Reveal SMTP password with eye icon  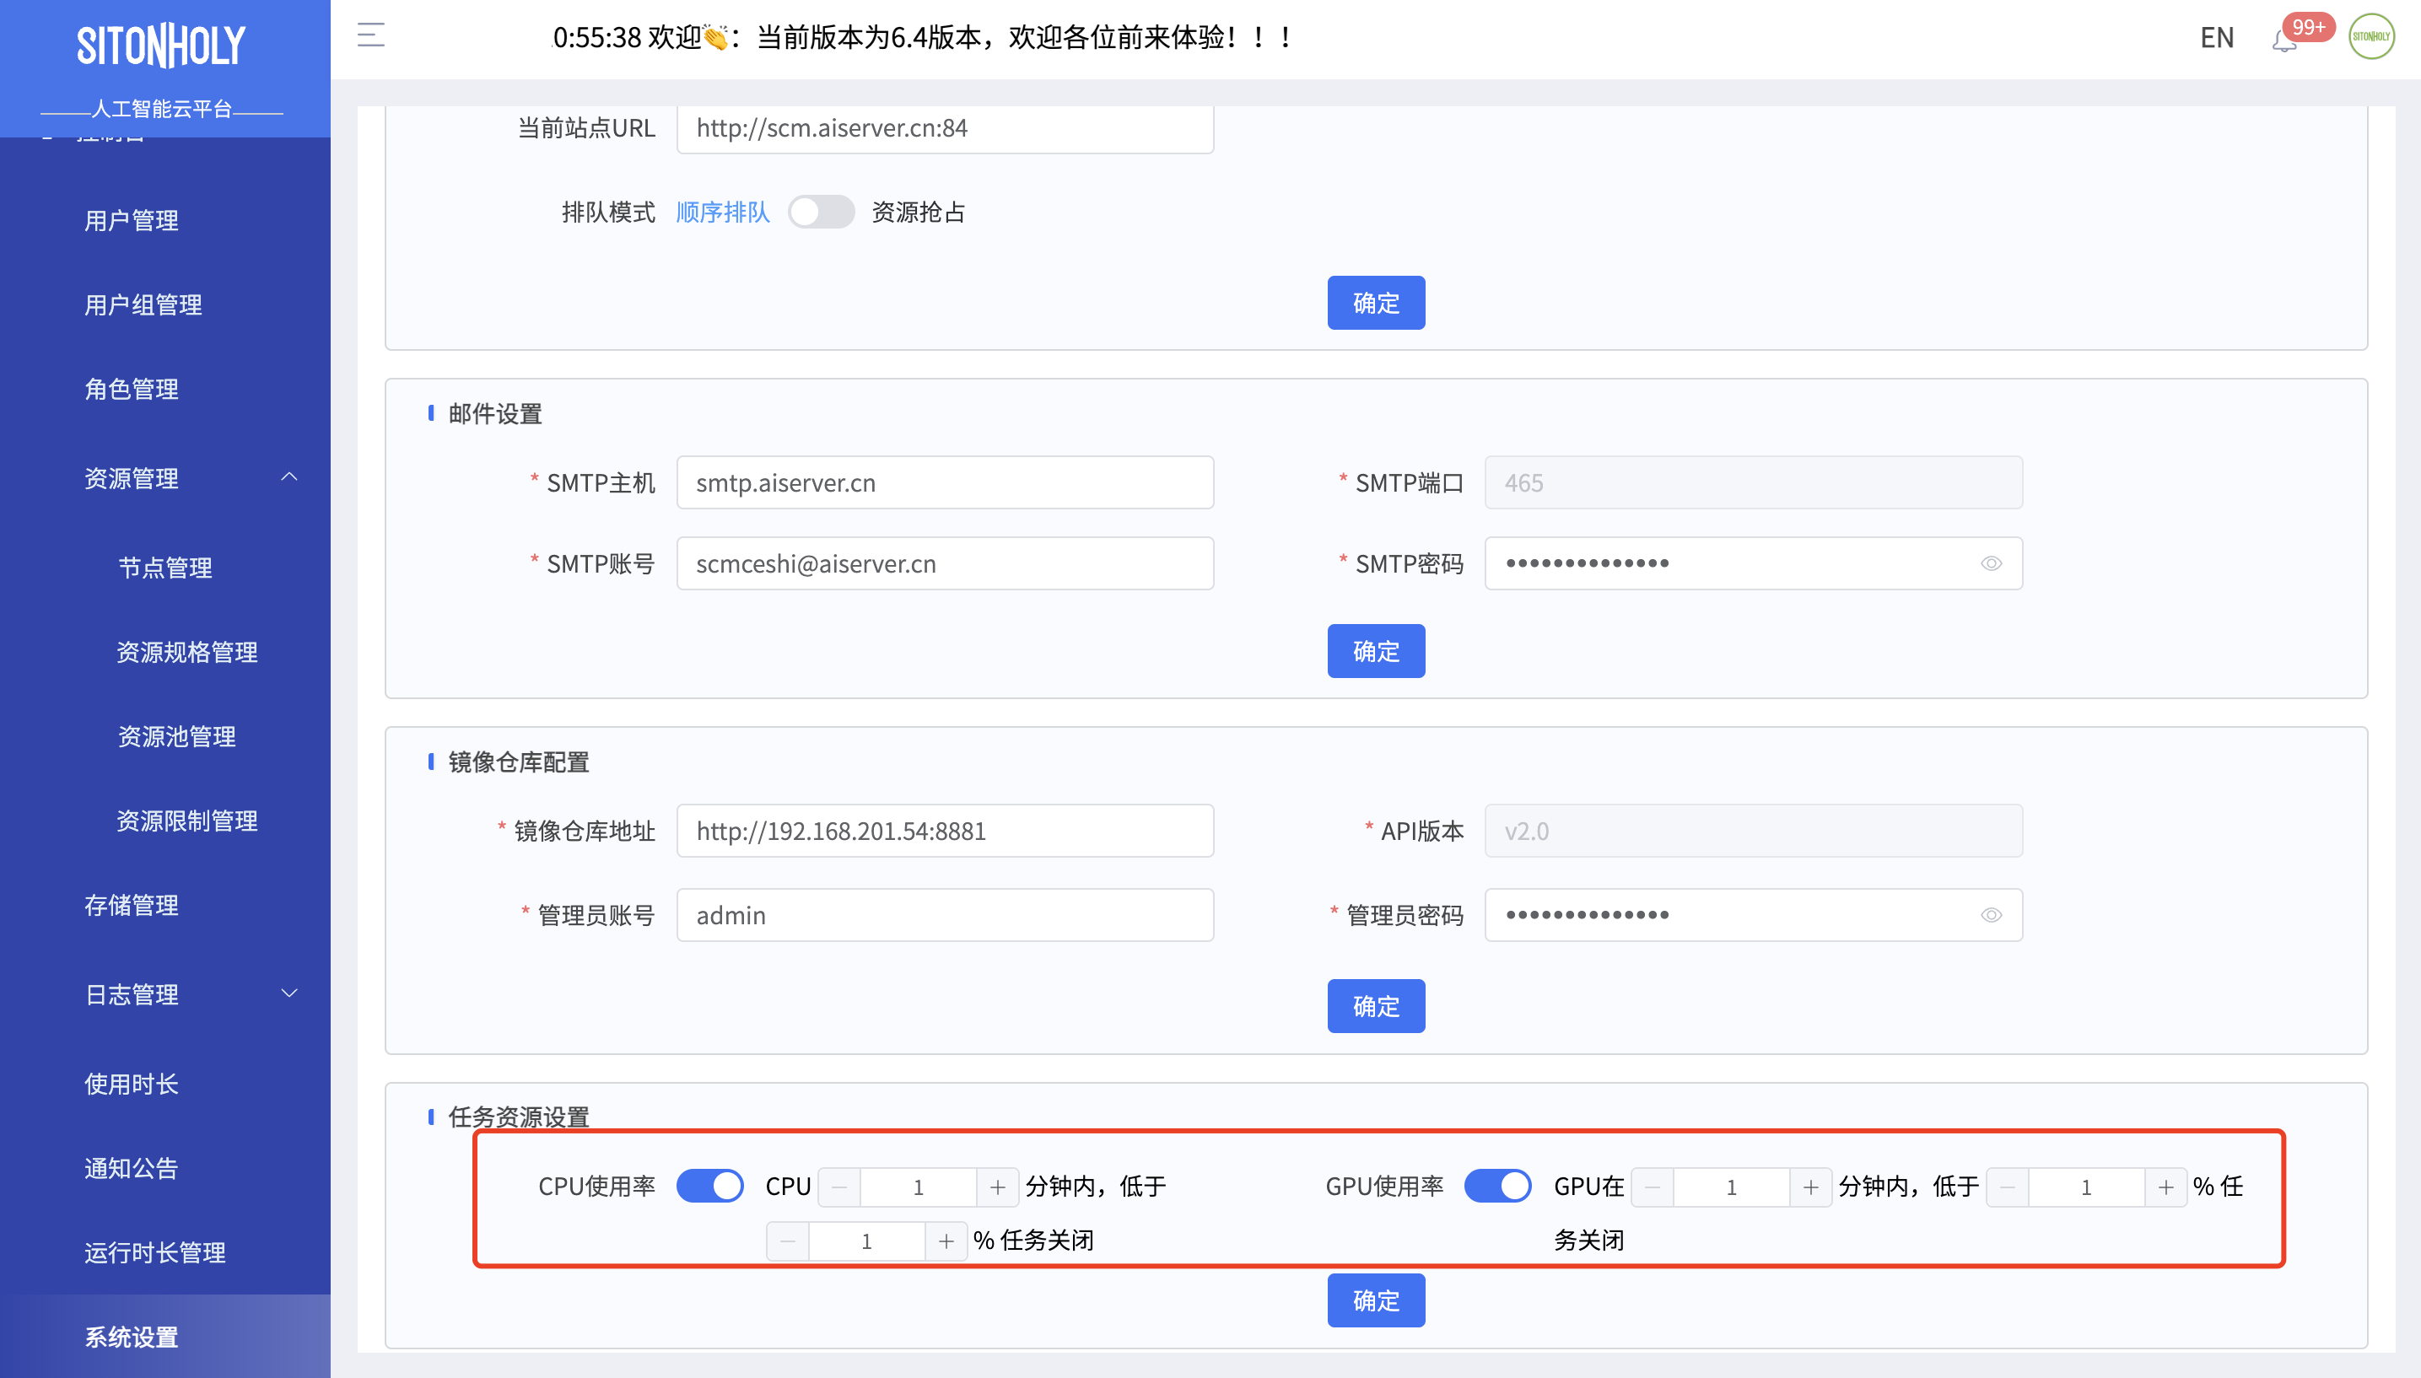tap(1992, 563)
